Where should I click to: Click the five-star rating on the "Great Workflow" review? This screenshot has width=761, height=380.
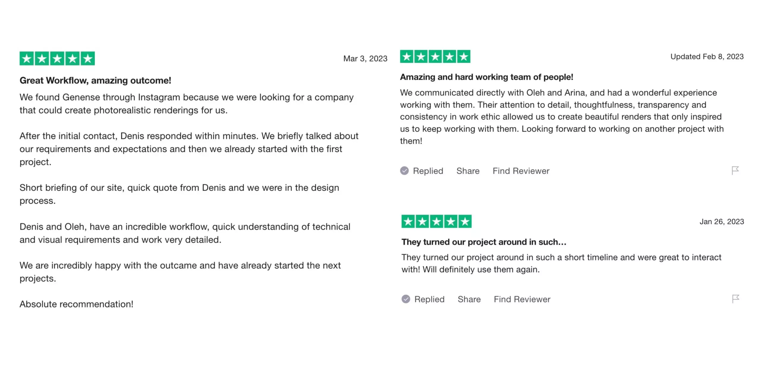coord(57,58)
